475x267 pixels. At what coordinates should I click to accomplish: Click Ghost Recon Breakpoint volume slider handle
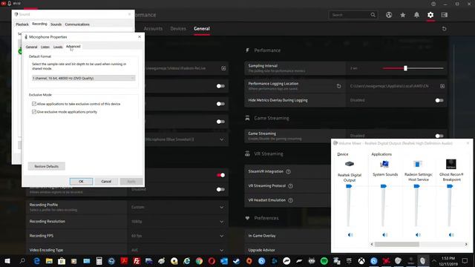tap(450, 186)
